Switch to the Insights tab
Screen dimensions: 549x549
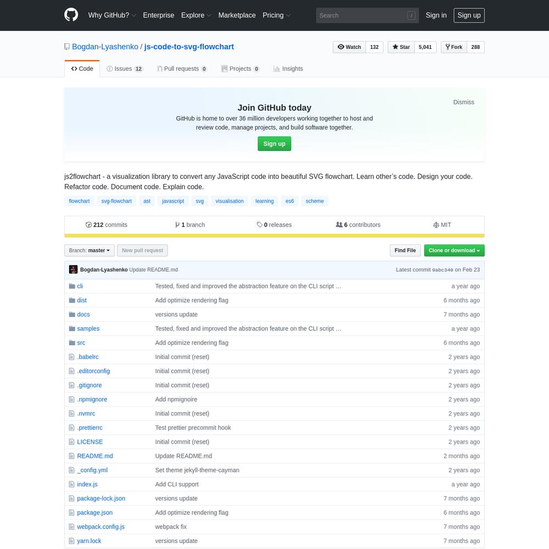tap(288, 69)
